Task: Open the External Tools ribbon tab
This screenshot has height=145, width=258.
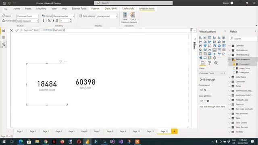Action: 79,8
